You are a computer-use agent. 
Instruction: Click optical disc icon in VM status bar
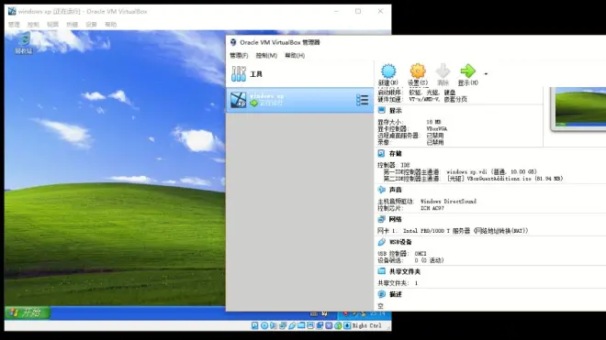tap(264, 325)
